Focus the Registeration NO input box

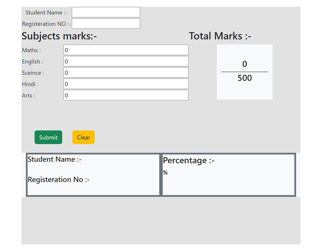point(106,23)
